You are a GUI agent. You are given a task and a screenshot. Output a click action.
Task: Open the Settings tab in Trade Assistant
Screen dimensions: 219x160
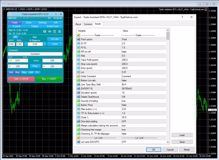point(42,23)
